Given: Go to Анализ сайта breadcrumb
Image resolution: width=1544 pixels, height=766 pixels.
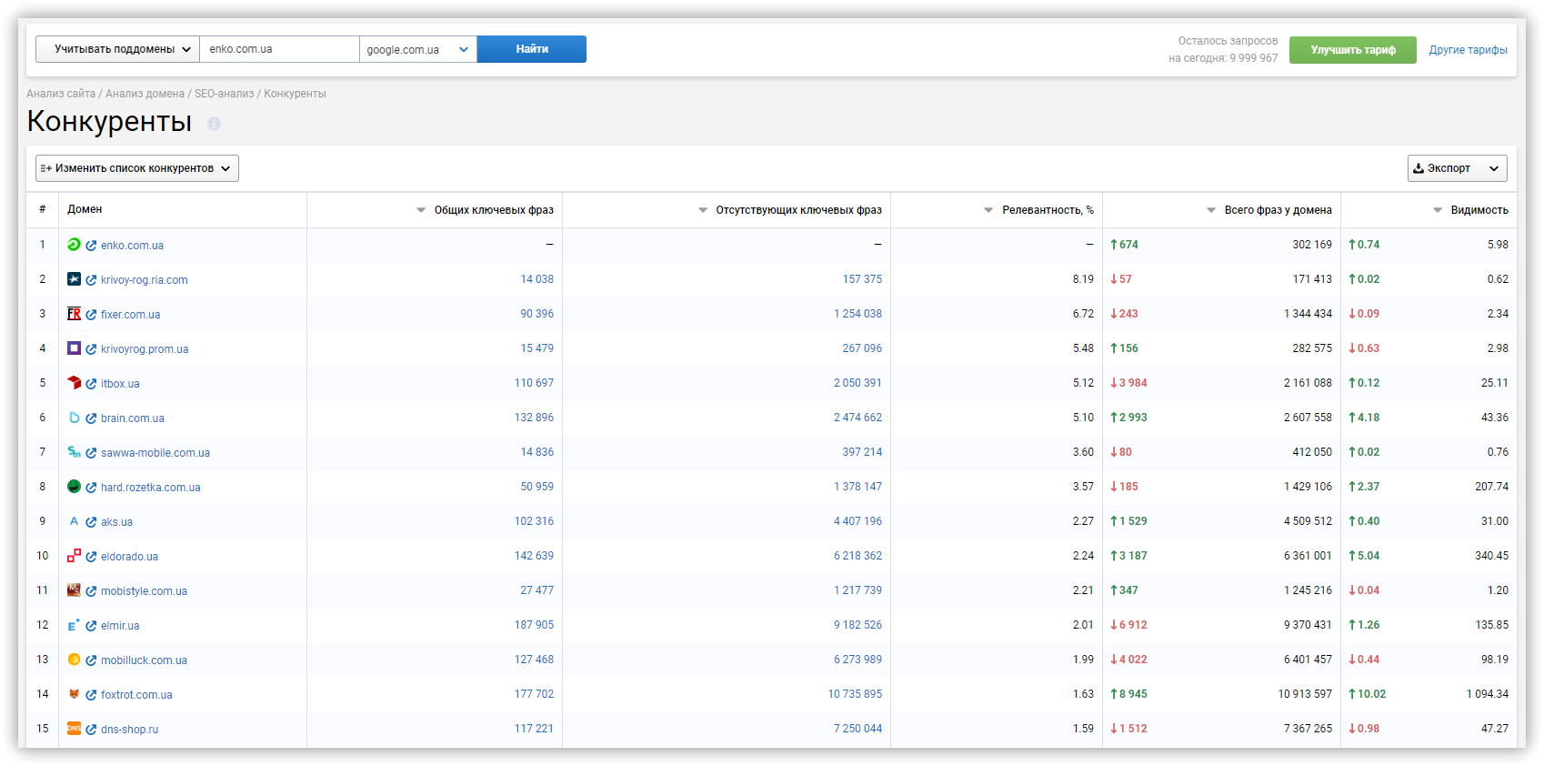Looking at the screenshot, I should pyautogui.click(x=61, y=94).
